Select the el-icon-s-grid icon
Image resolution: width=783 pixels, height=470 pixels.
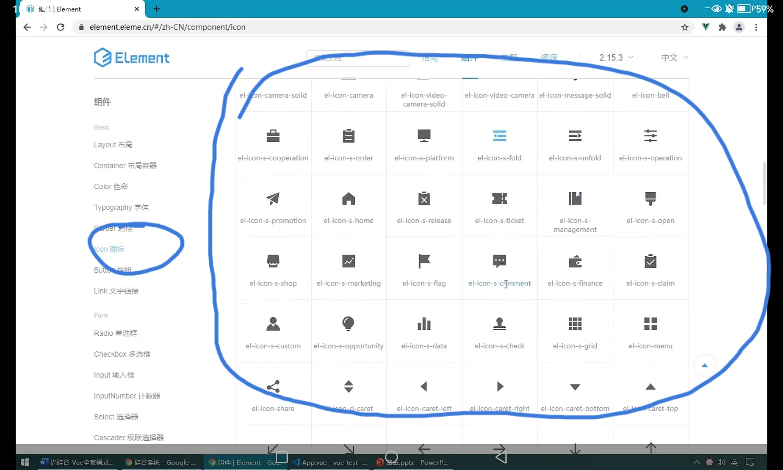pos(575,324)
